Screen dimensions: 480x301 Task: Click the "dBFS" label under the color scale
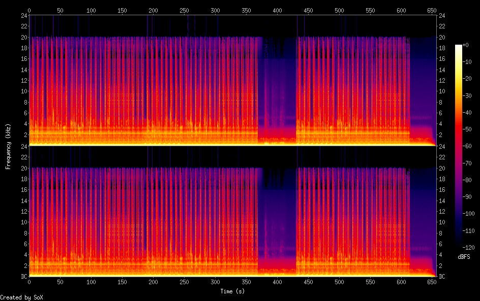pyautogui.click(x=464, y=257)
